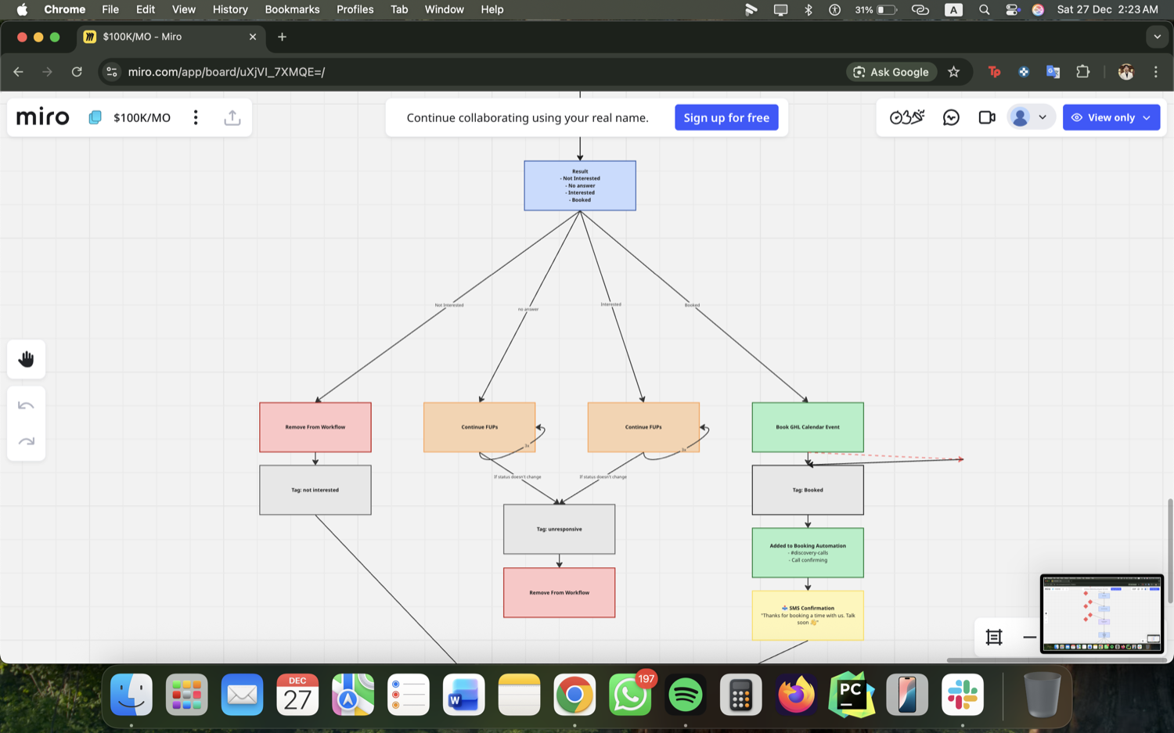Select the Continue FUPs box under no answer
The width and height of the screenshot is (1174, 733).
coord(479,427)
